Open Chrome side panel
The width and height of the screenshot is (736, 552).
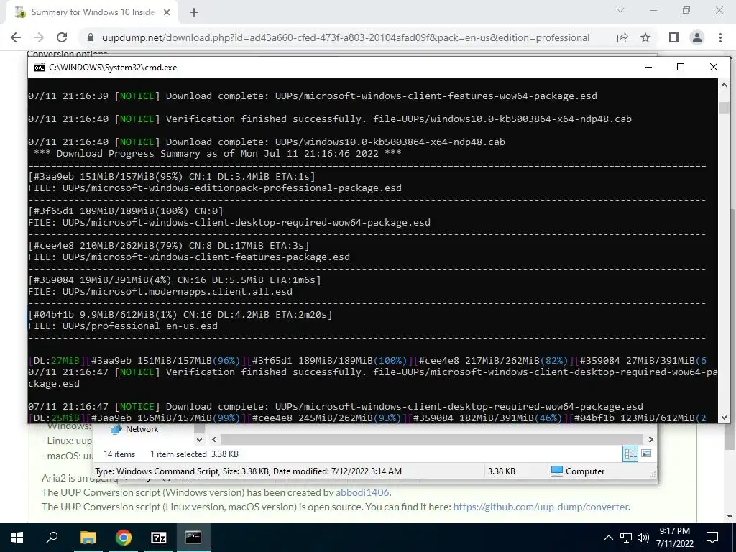(674, 37)
